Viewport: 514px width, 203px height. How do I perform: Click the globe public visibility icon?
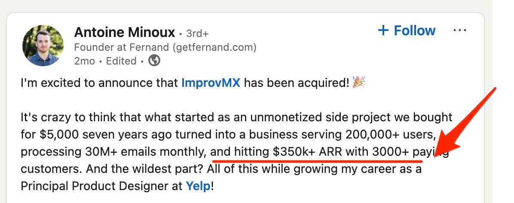[x=154, y=61]
